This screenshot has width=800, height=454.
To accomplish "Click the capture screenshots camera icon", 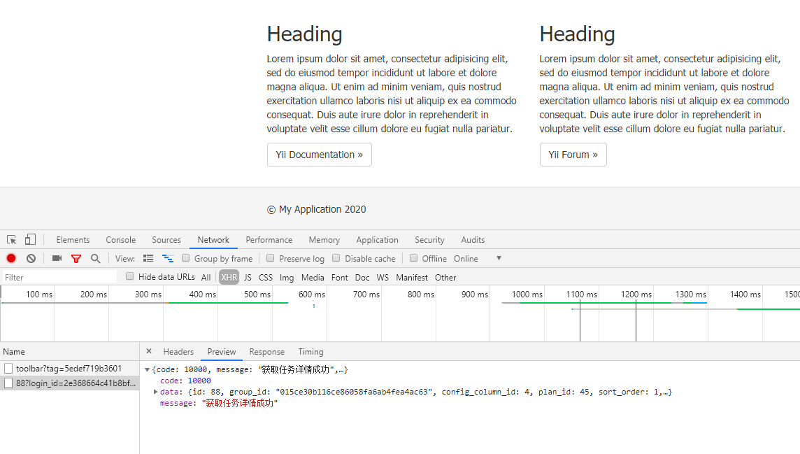I will [x=57, y=259].
